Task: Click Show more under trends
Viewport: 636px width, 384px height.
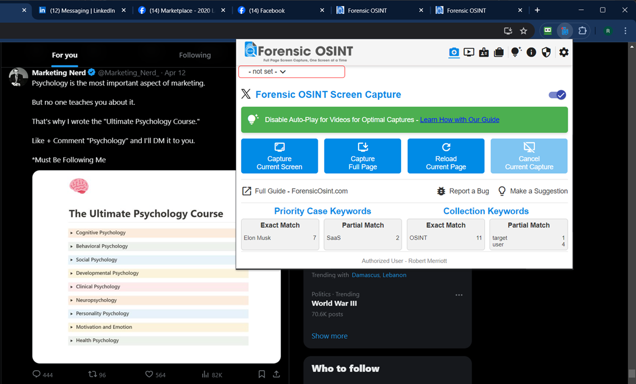Action: click(x=329, y=336)
